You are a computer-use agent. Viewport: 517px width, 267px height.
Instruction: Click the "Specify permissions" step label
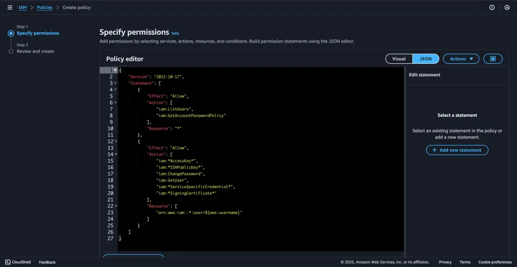pyautogui.click(x=38, y=33)
